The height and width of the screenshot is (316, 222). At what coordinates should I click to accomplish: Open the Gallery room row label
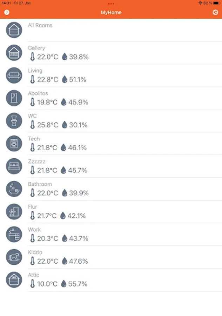[36, 48]
